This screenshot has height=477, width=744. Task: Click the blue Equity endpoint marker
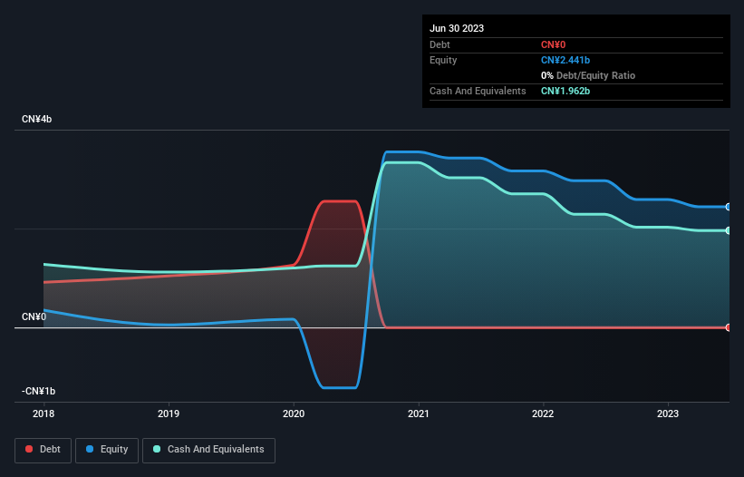pos(729,207)
